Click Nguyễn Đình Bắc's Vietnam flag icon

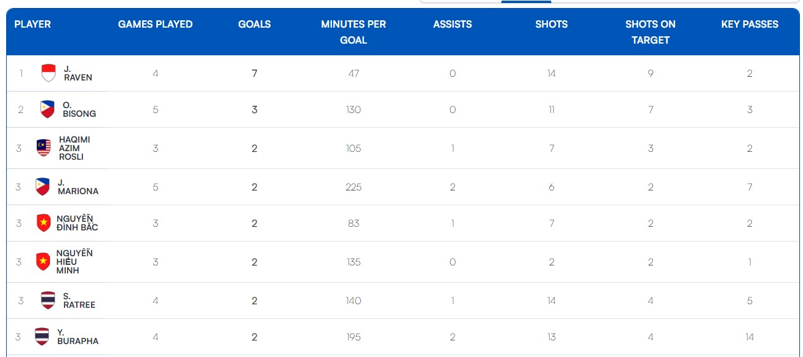(44, 223)
